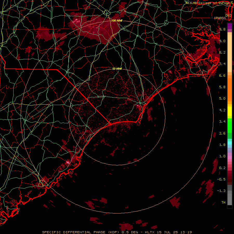The height and width of the screenshot is (234, 234).
Task: Click the 8.2 value on the color scale
Action: [222, 52]
